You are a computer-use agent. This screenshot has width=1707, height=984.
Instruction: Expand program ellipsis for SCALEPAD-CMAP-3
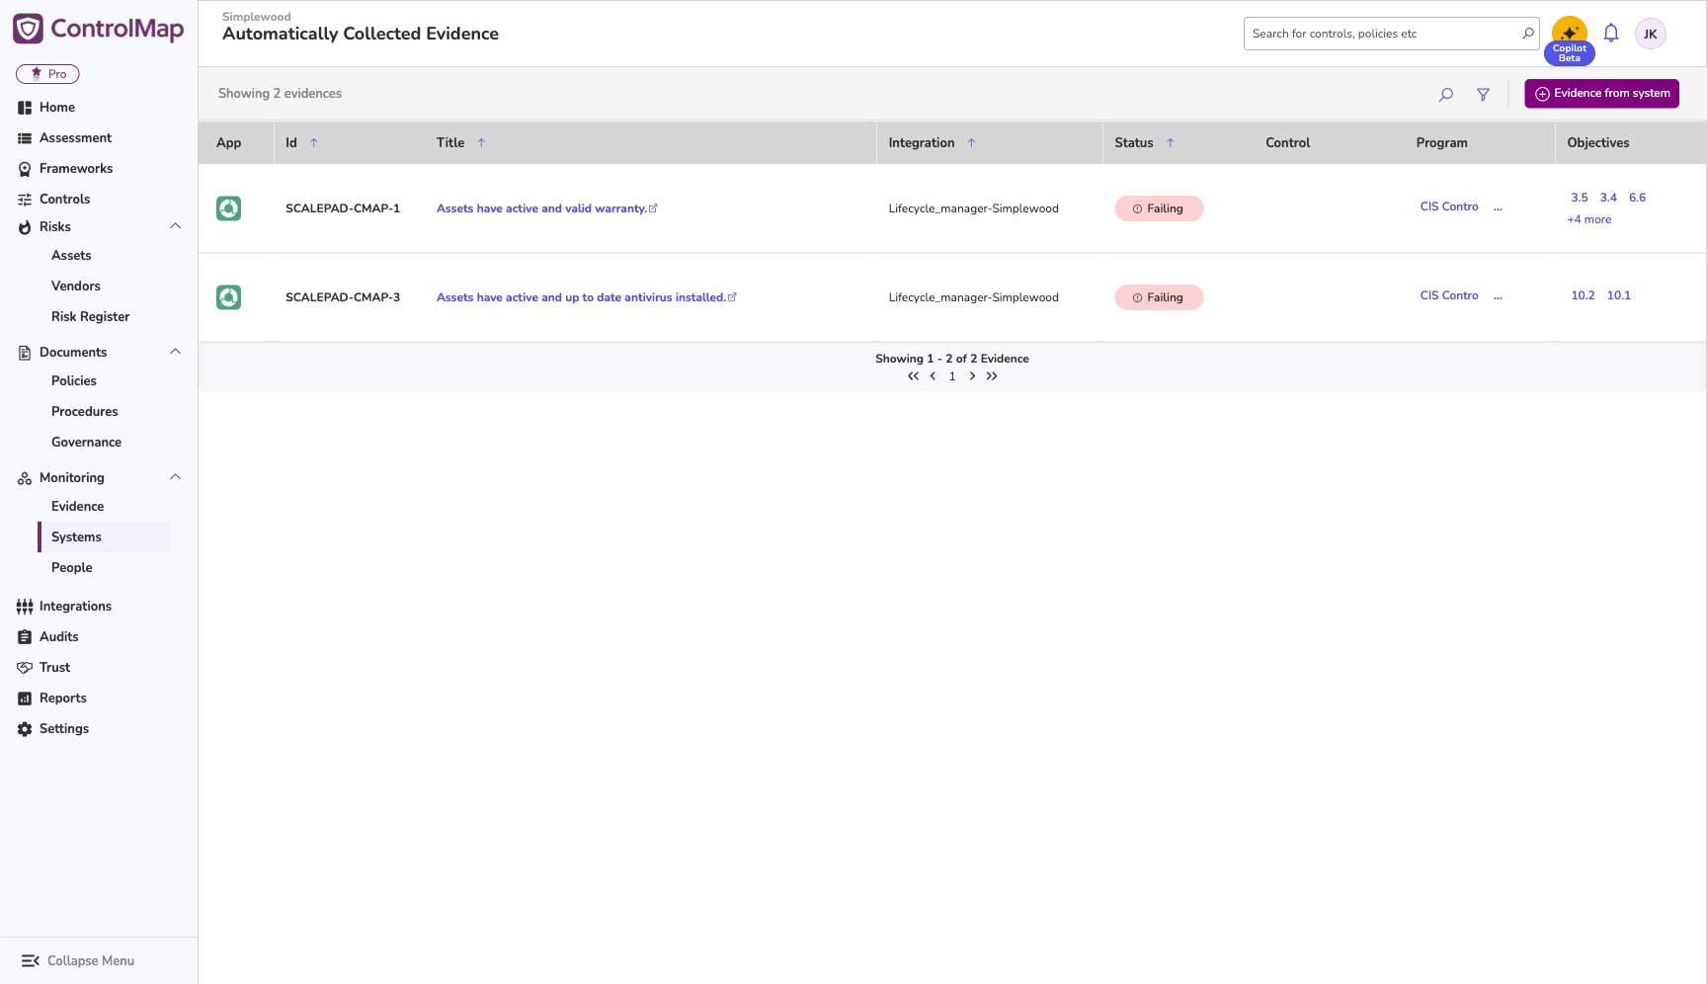coord(1498,296)
